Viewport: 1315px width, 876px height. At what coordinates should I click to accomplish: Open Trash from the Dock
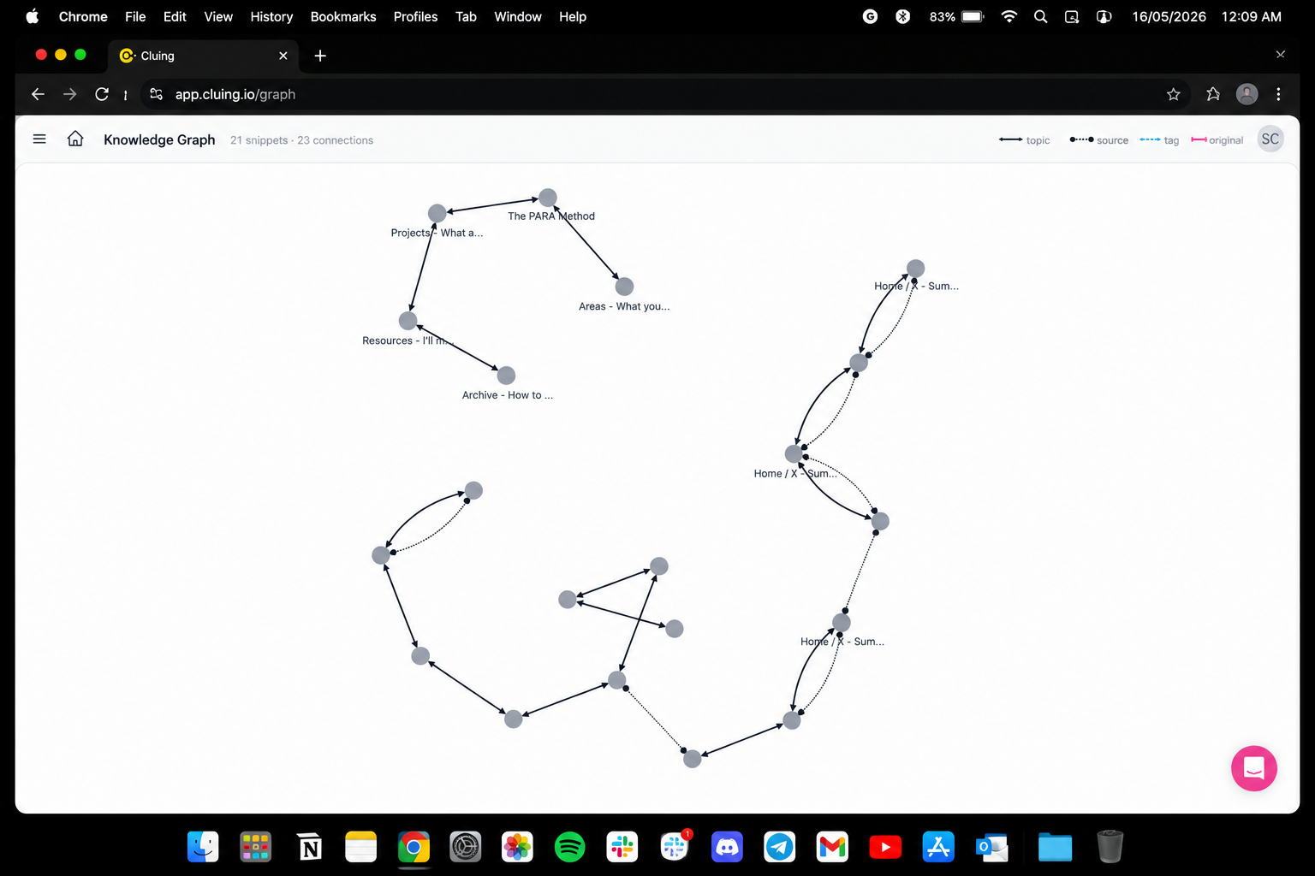1110,847
